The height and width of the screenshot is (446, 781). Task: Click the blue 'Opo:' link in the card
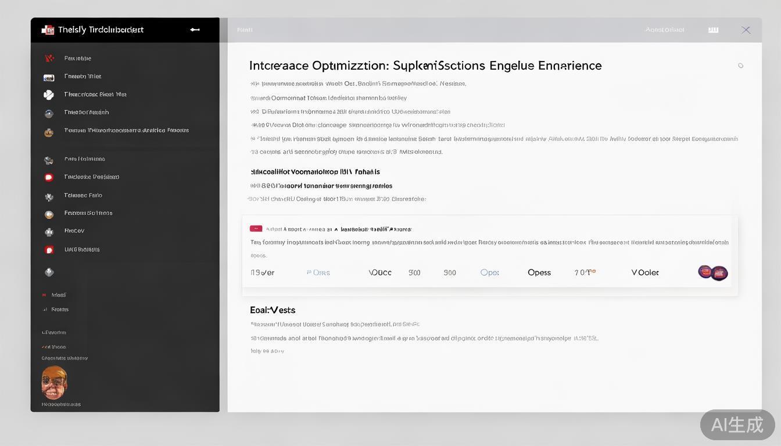489,272
